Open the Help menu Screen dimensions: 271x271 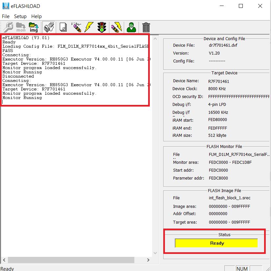(x=36, y=16)
